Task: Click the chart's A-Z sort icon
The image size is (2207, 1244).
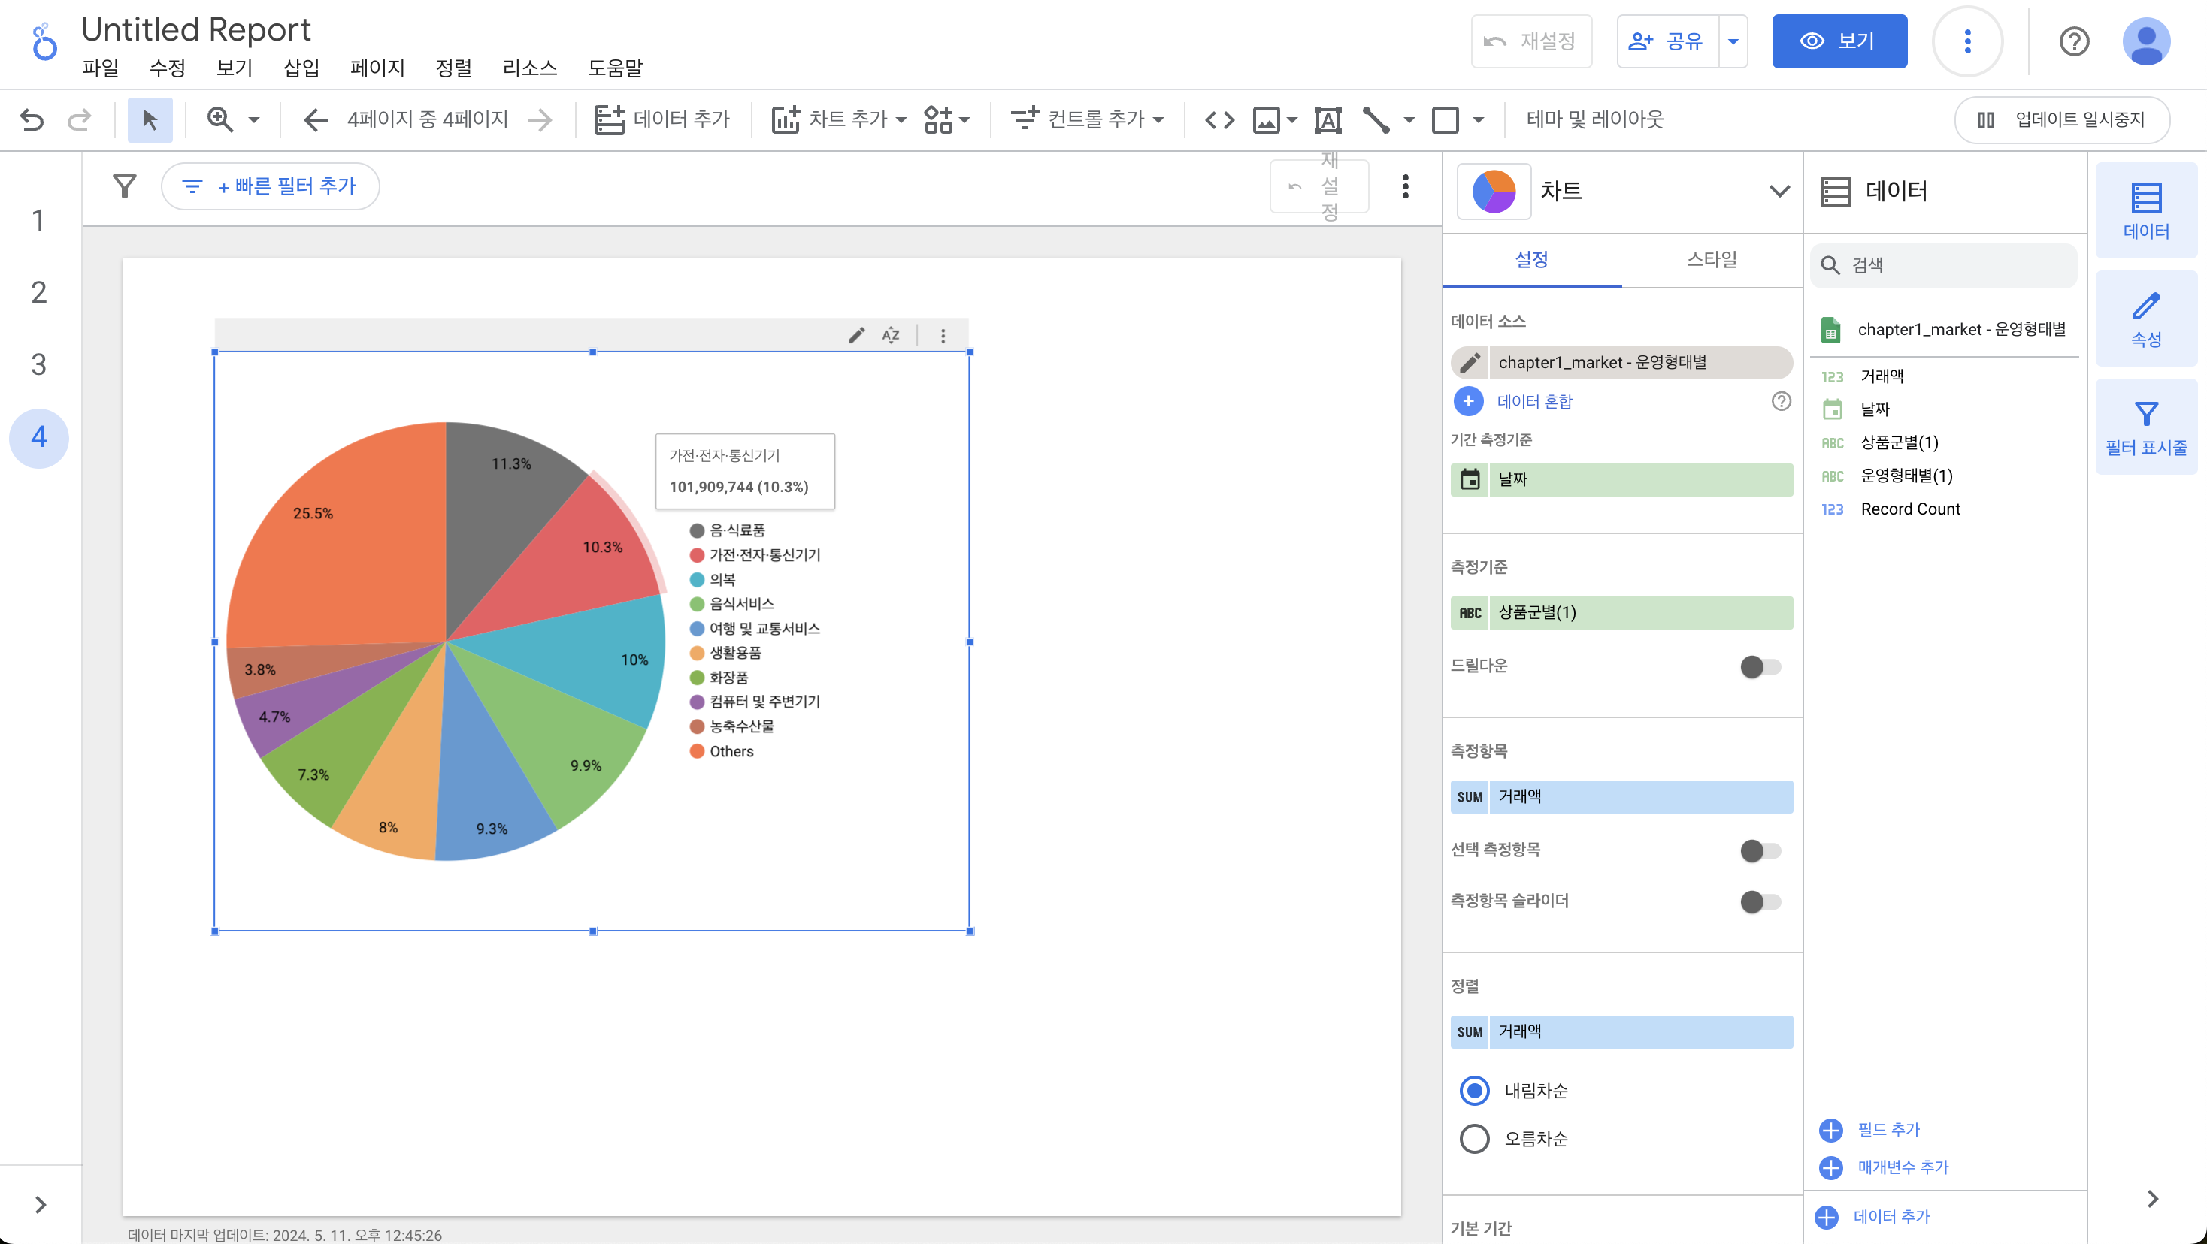Action: pos(891,336)
